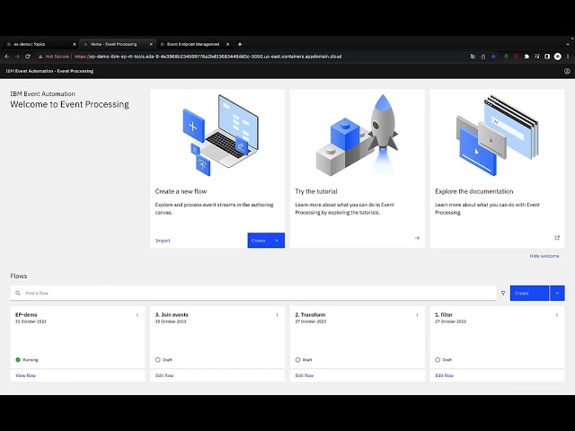
Task: Click the 1. filter flow title
Action: click(x=444, y=315)
